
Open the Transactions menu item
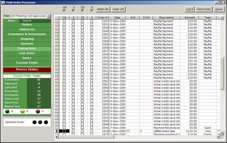[x=27, y=48]
